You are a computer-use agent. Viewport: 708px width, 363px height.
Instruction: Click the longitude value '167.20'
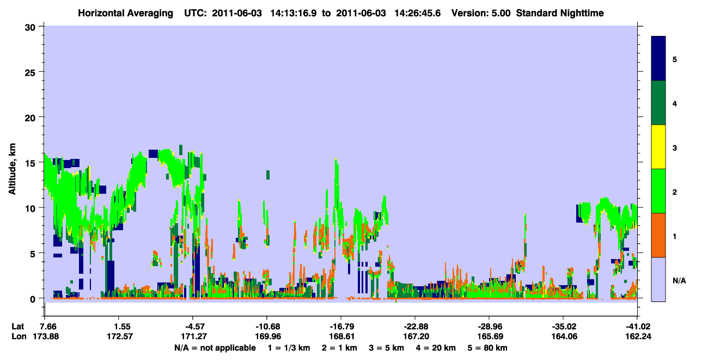point(415,336)
